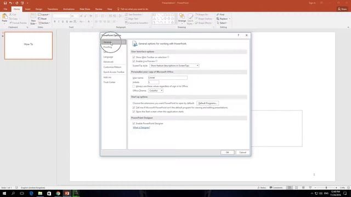Open Task View from the taskbar

coord(22,193)
